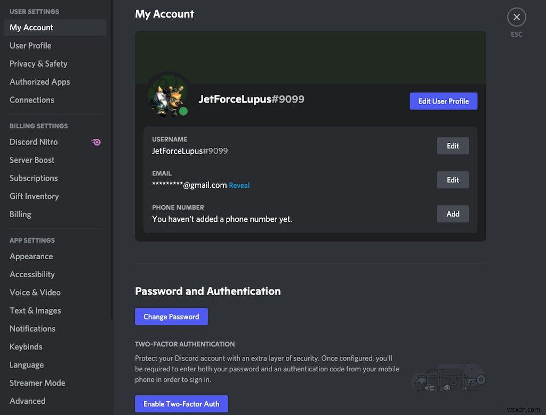The height and width of the screenshot is (415, 546).
Task: Open Streamer Mode settings
Action: point(37,382)
